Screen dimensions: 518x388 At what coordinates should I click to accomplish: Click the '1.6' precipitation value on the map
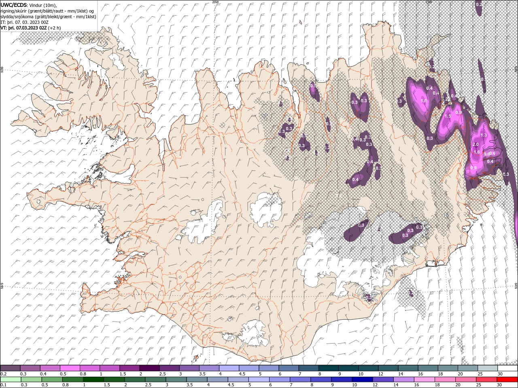pyautogui.click(x=477, y=152)
